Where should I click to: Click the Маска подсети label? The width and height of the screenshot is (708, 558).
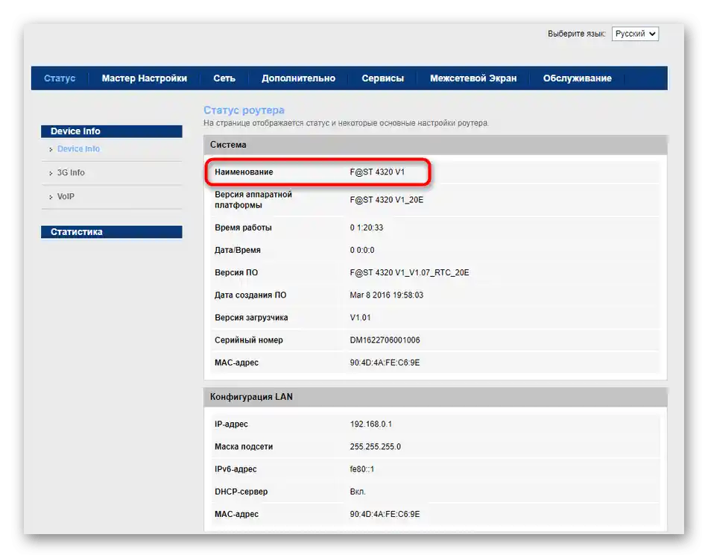[x=244, y=446]
